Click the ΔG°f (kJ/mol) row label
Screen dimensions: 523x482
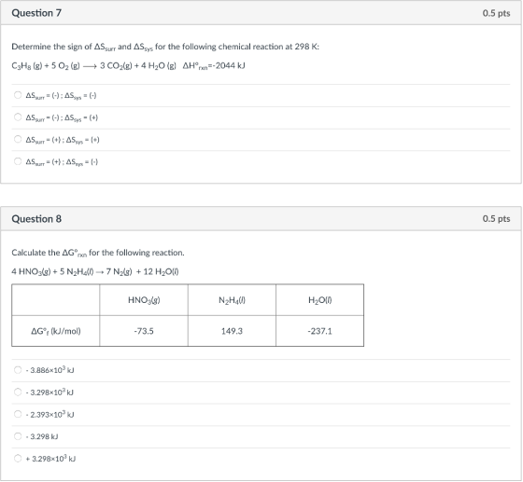click(56, 331)
